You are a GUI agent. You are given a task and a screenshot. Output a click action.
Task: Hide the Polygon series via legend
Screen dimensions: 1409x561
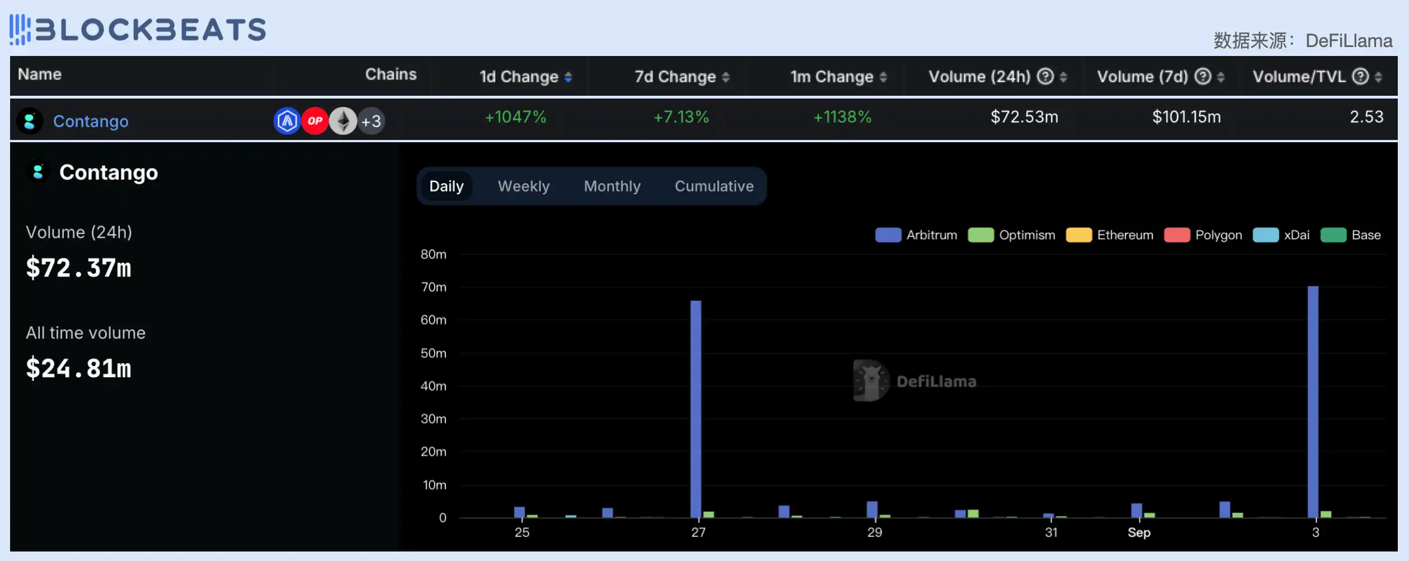coord(1203,235)
